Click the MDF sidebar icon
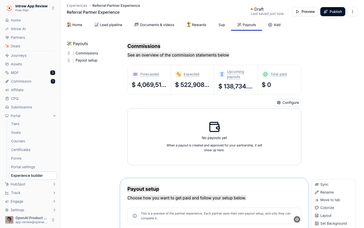The width and height of the screenshot is (364, 228). (7, 73)
